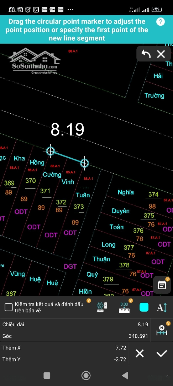Tap parcel number 379 on the map
The height and width of the screenshot is (386, 173).
[108, 279]
